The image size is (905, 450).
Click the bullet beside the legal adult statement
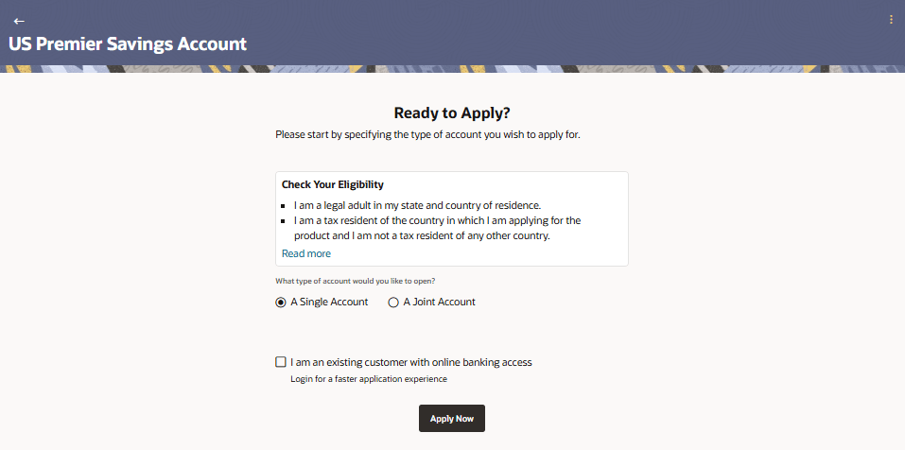(x=285, y=206)
